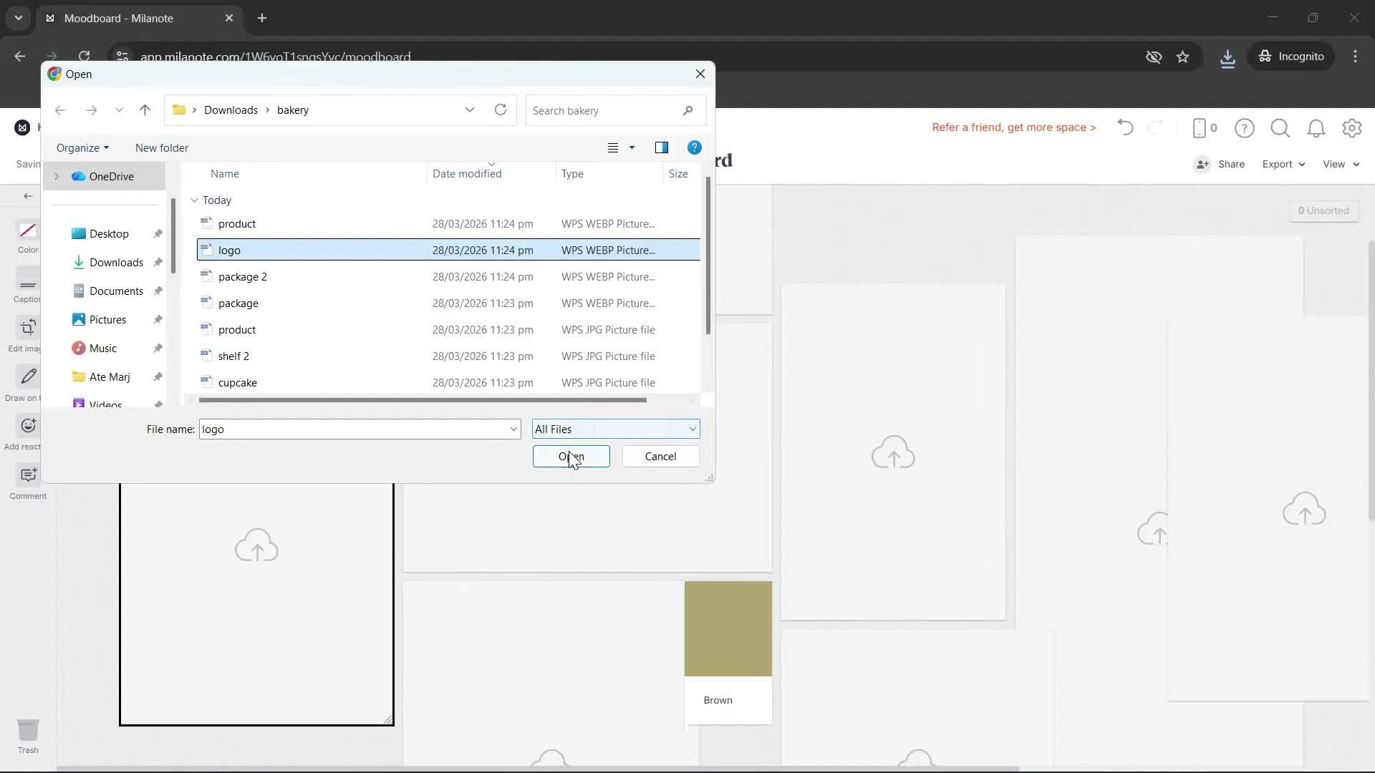Image resolution: width=1375 pixels, height=773 pixels.
Task: Click the Cancel button in the dialog
Action: point(660,456)
